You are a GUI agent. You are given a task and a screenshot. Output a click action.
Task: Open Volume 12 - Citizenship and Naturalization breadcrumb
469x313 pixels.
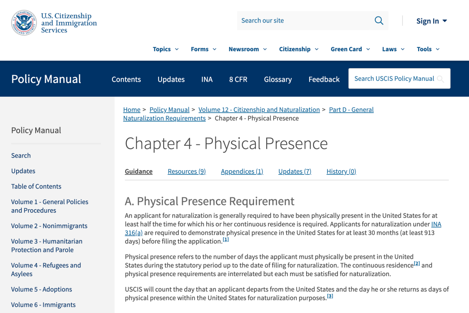click(x=259, y=110)
